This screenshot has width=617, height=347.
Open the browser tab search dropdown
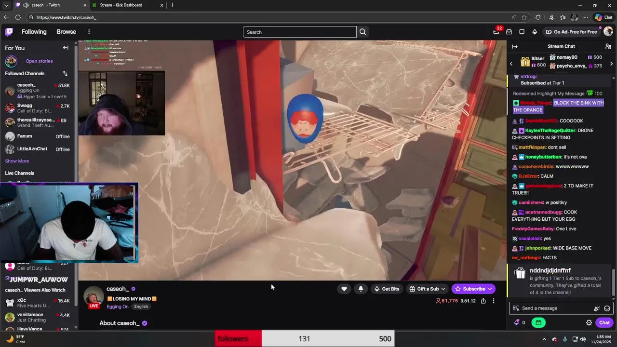pyautogui.click(x=6, y=5)
